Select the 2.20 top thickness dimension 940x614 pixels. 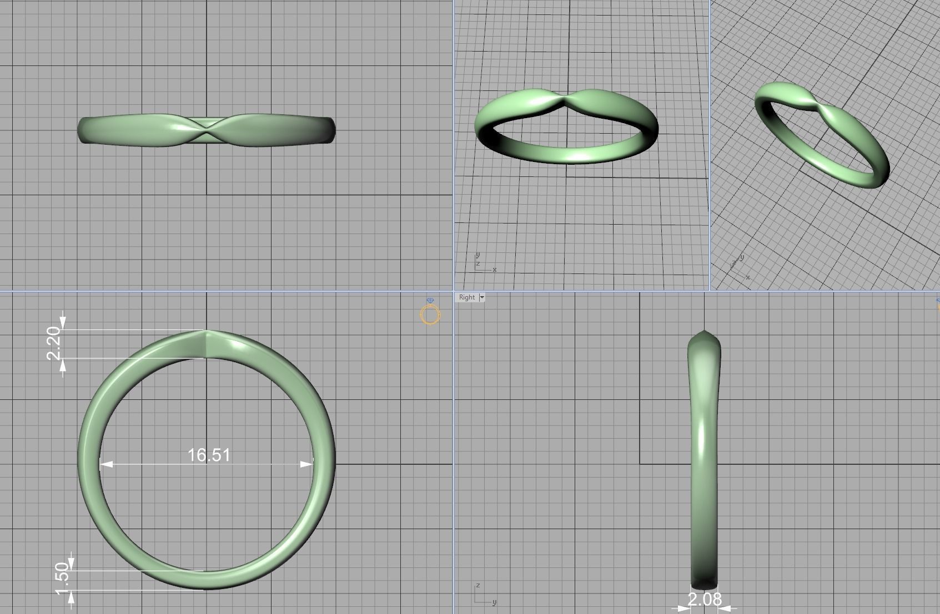pyautogui.click(x=54, y=344)
